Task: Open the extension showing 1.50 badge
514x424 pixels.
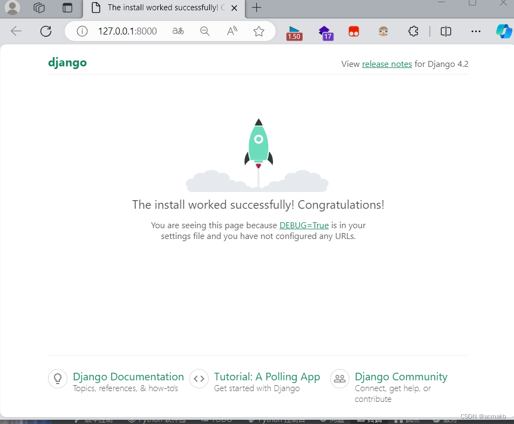Action: tap(294, 33)
